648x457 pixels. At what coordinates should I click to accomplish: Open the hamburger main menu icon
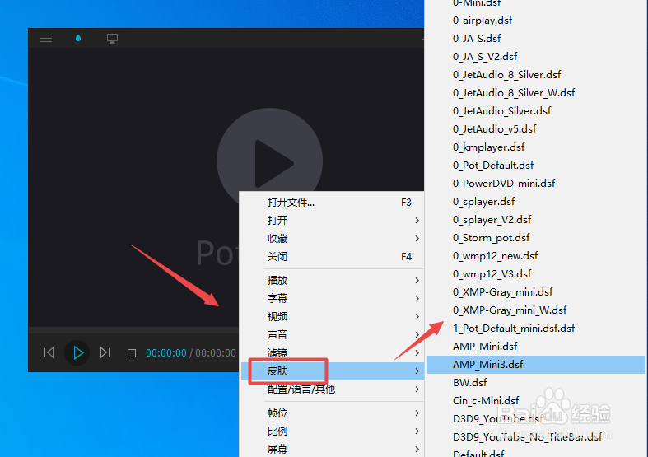[x=45, y=39]
